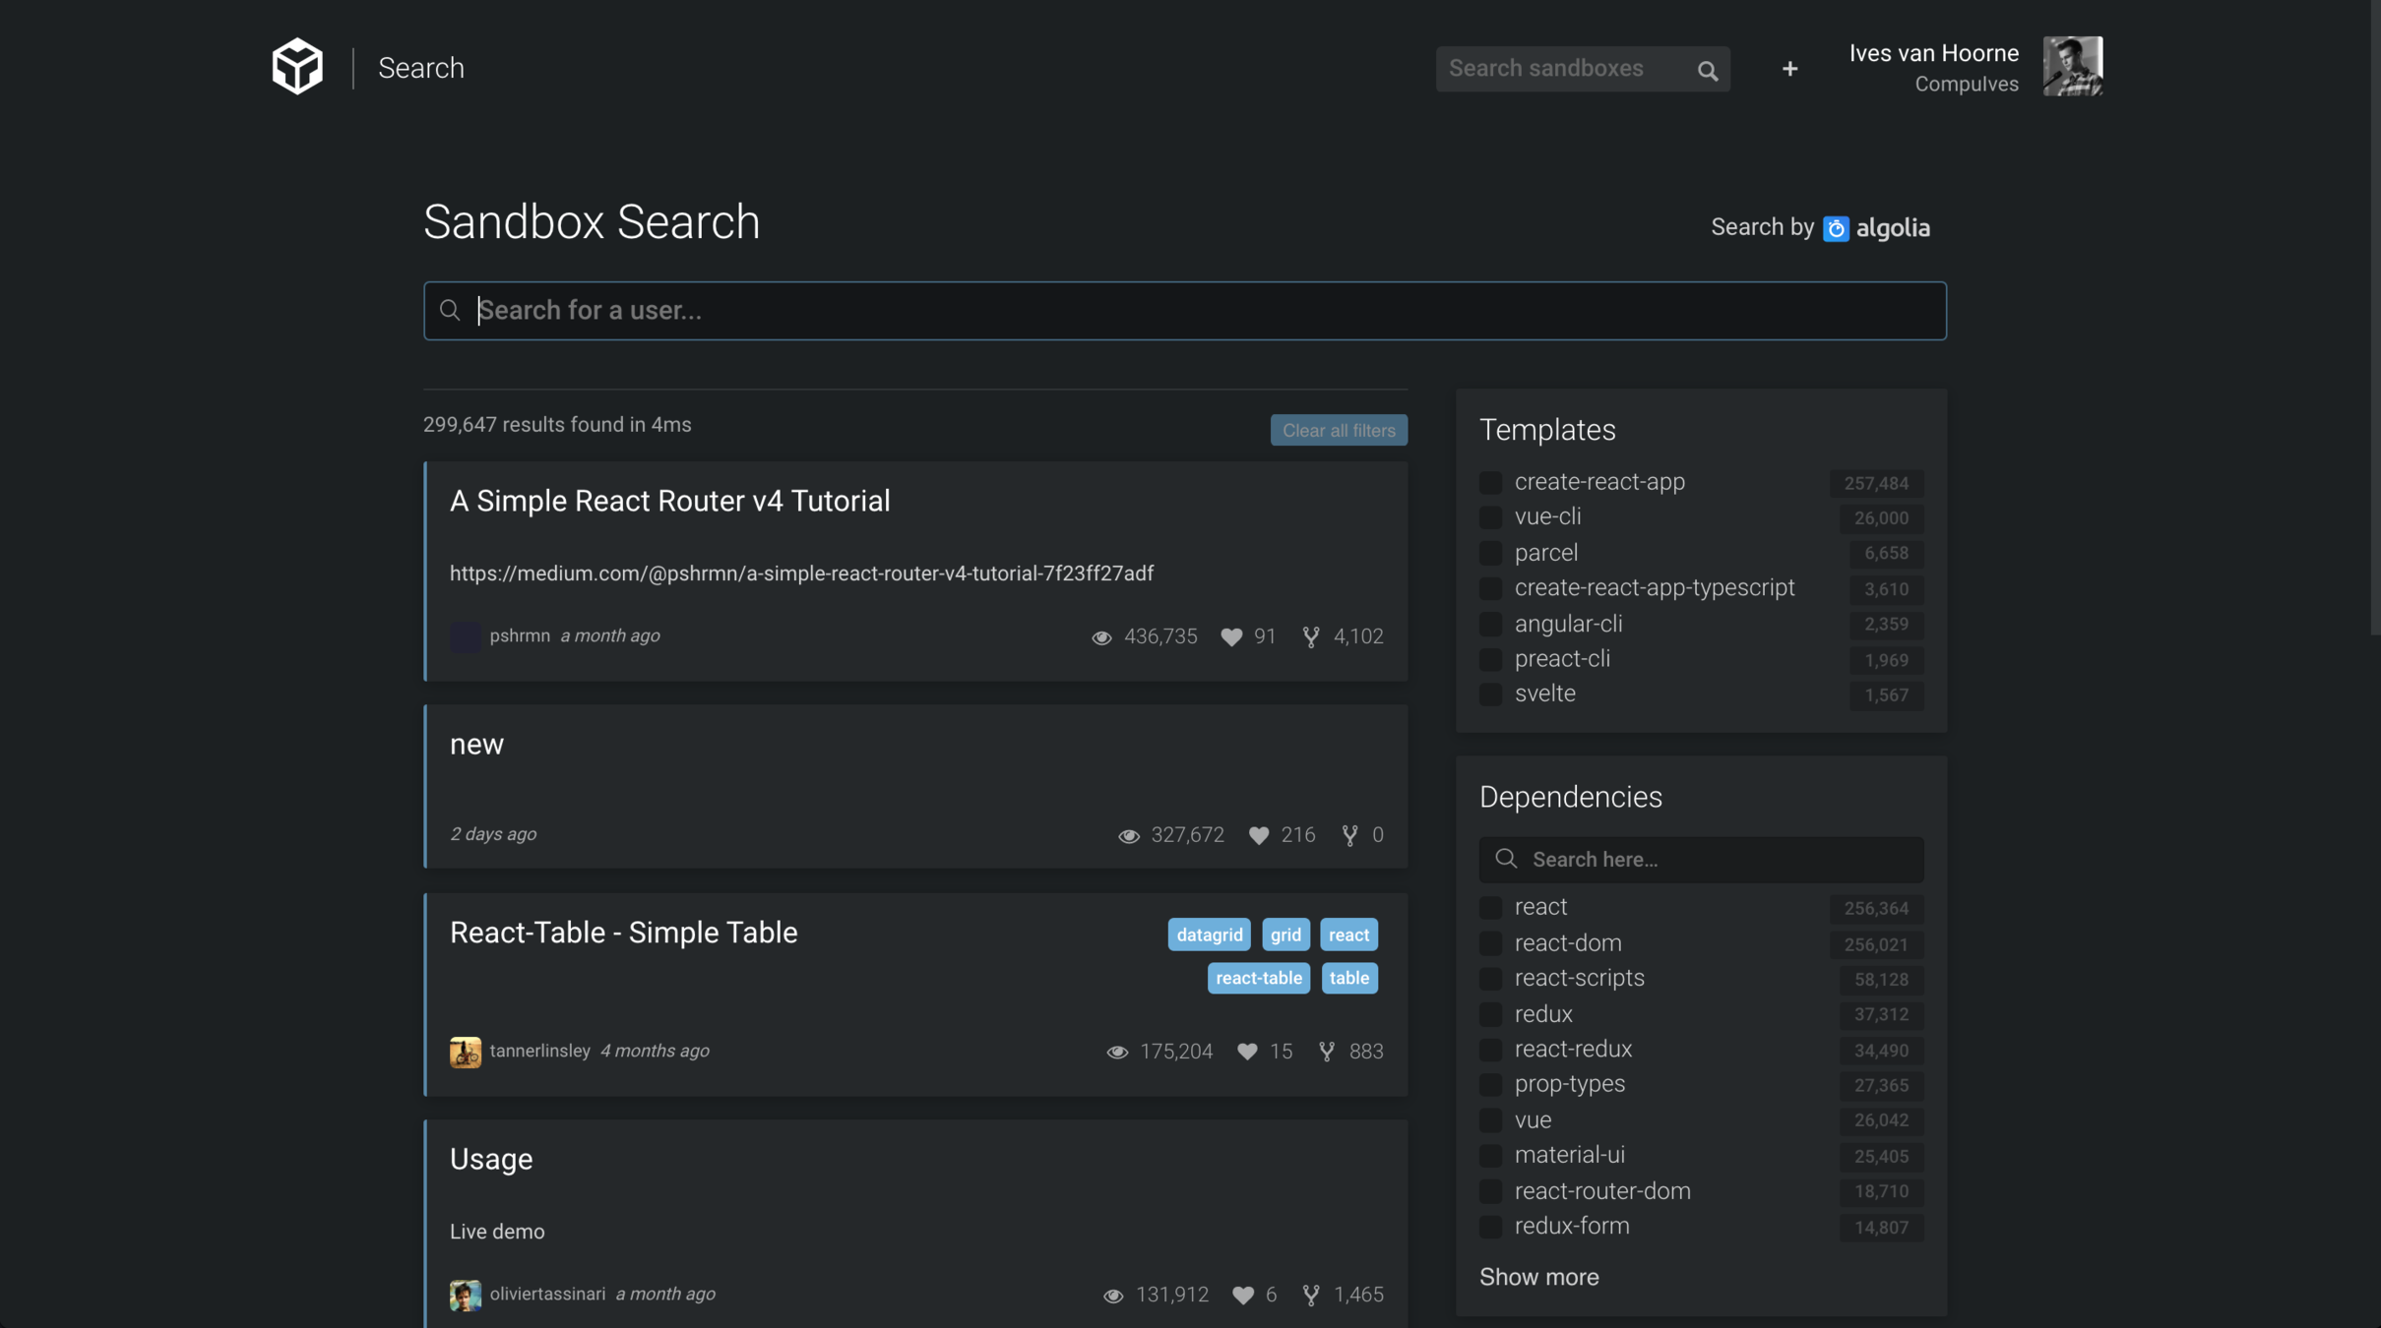Select the datagrid tag

pos(1209,935)
